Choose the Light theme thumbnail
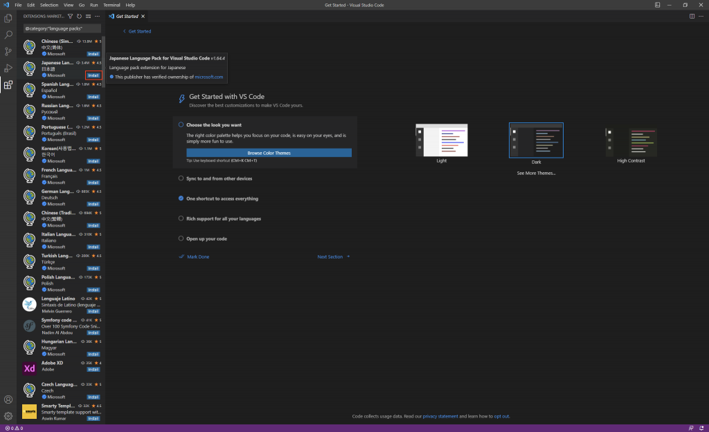This screenshot has width=709, height=432. pyautogui.click(x=442, y=140)
